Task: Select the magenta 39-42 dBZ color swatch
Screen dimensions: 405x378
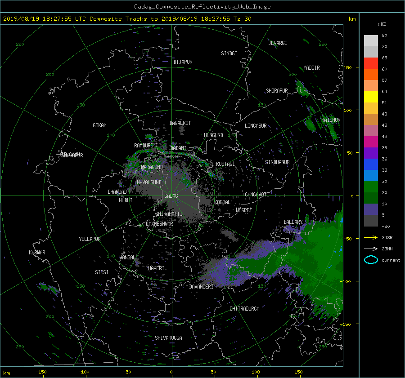Action: 371,142
